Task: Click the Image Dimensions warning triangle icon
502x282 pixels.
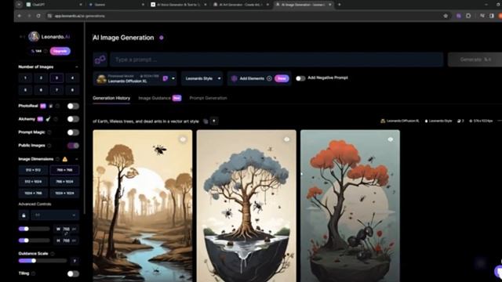Action: pyautogui.click(x=65, y=159)
